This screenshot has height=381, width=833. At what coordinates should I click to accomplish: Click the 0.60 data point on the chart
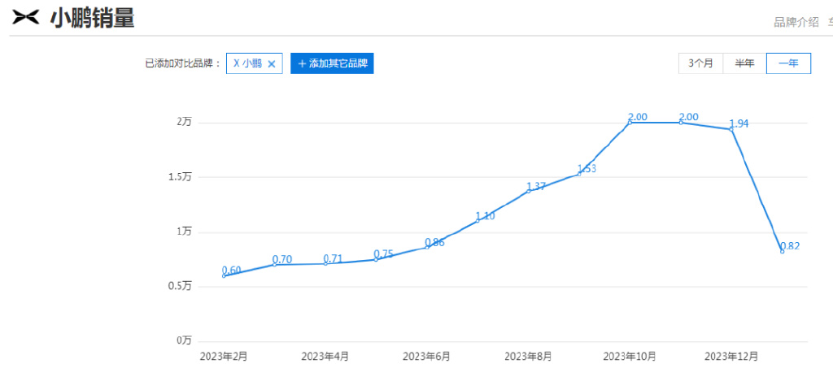(224, 276)
